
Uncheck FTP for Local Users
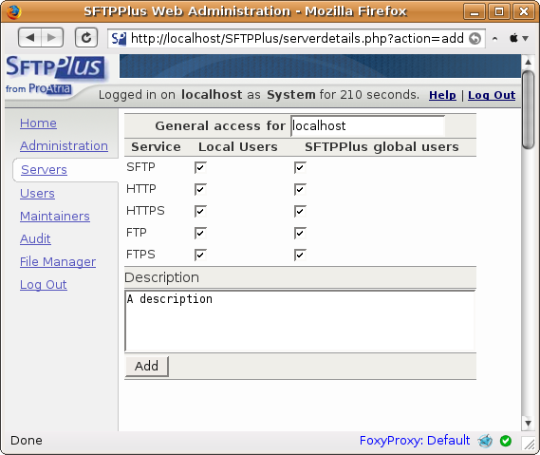coord(200,233)
